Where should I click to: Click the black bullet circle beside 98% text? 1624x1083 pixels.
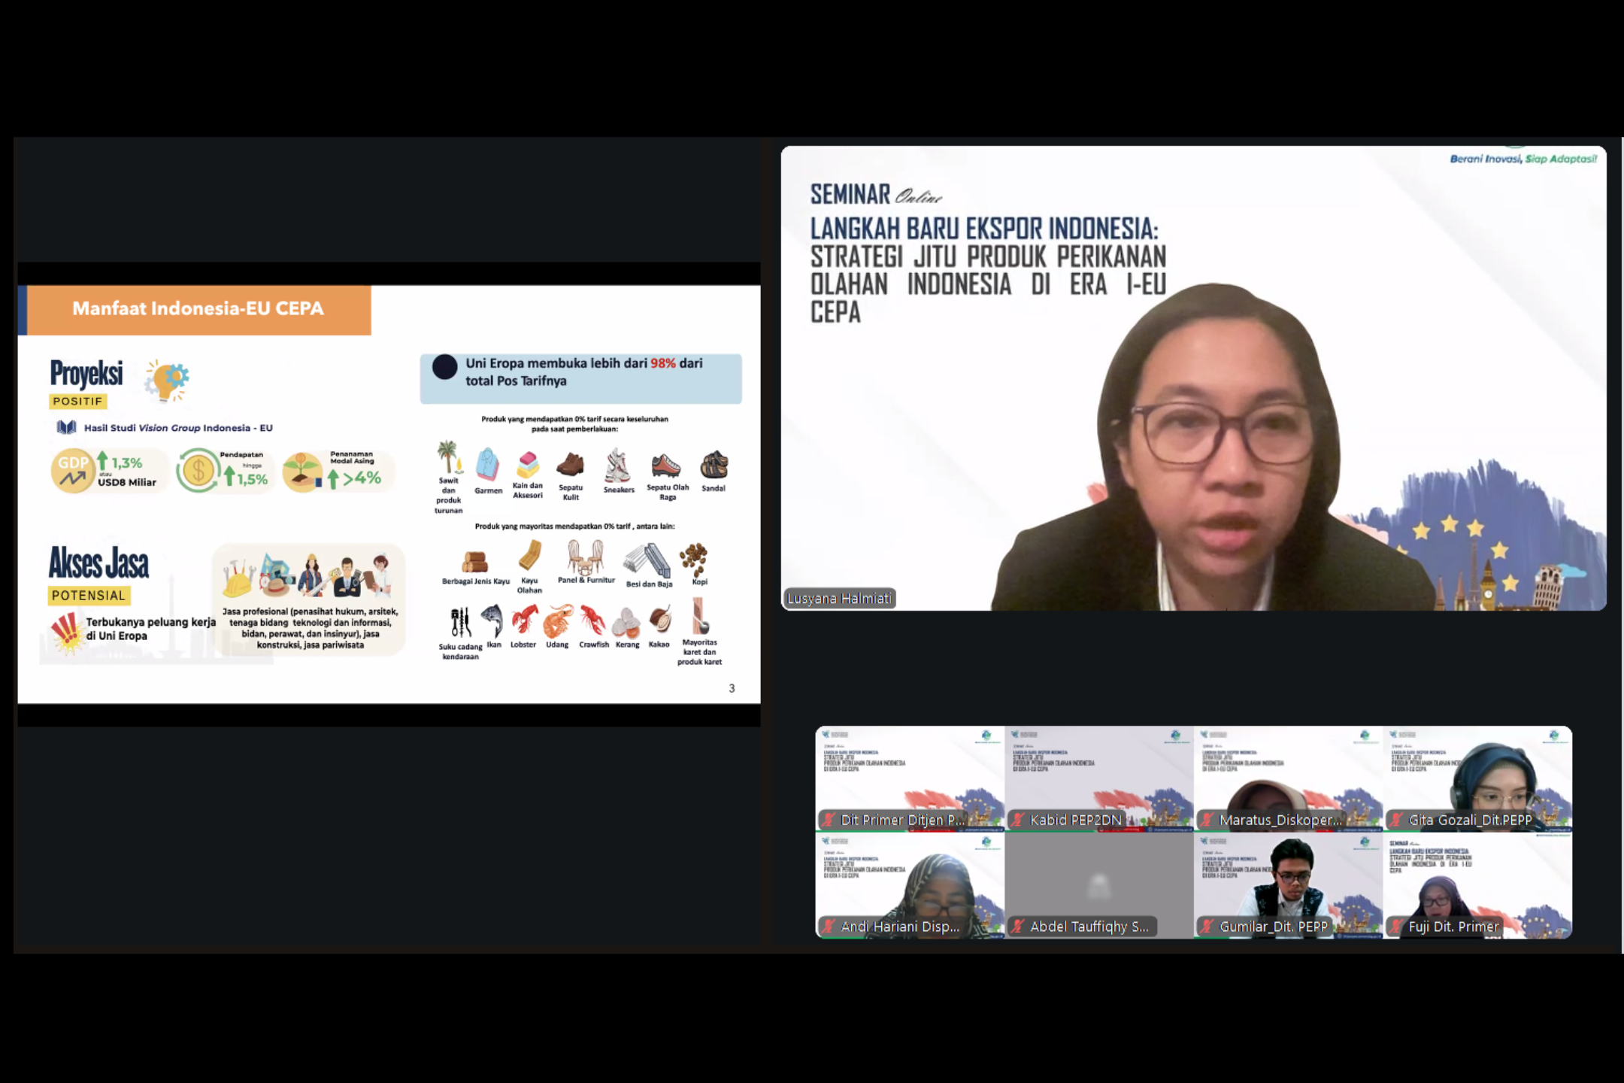click(x=444, y=367)
